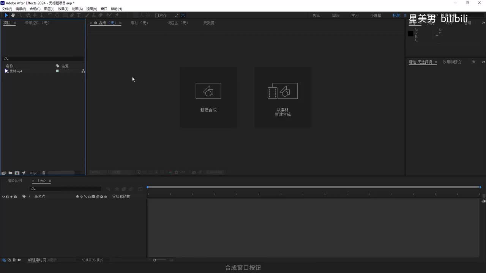Click the blue snap-bounds icon in toolbar
Screen dimensions: 486x273
tap(183, 16)
